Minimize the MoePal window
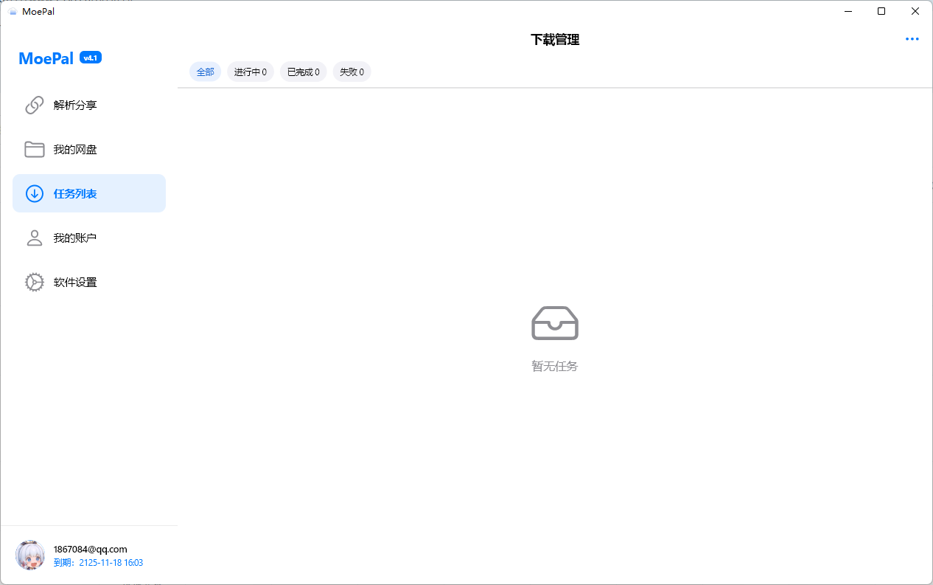This screenshot has height=585, width=933. pyautogui.click(x=848, y=11)
